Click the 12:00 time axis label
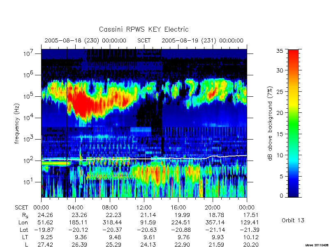Viewport: 329px width, 247px height. (x=144, y=207)
